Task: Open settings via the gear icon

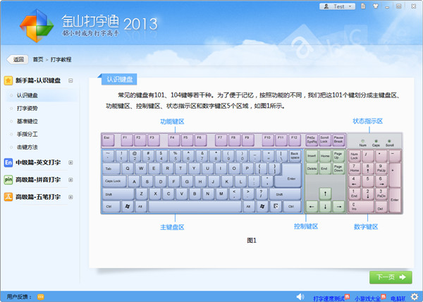Action: point(415,296)
